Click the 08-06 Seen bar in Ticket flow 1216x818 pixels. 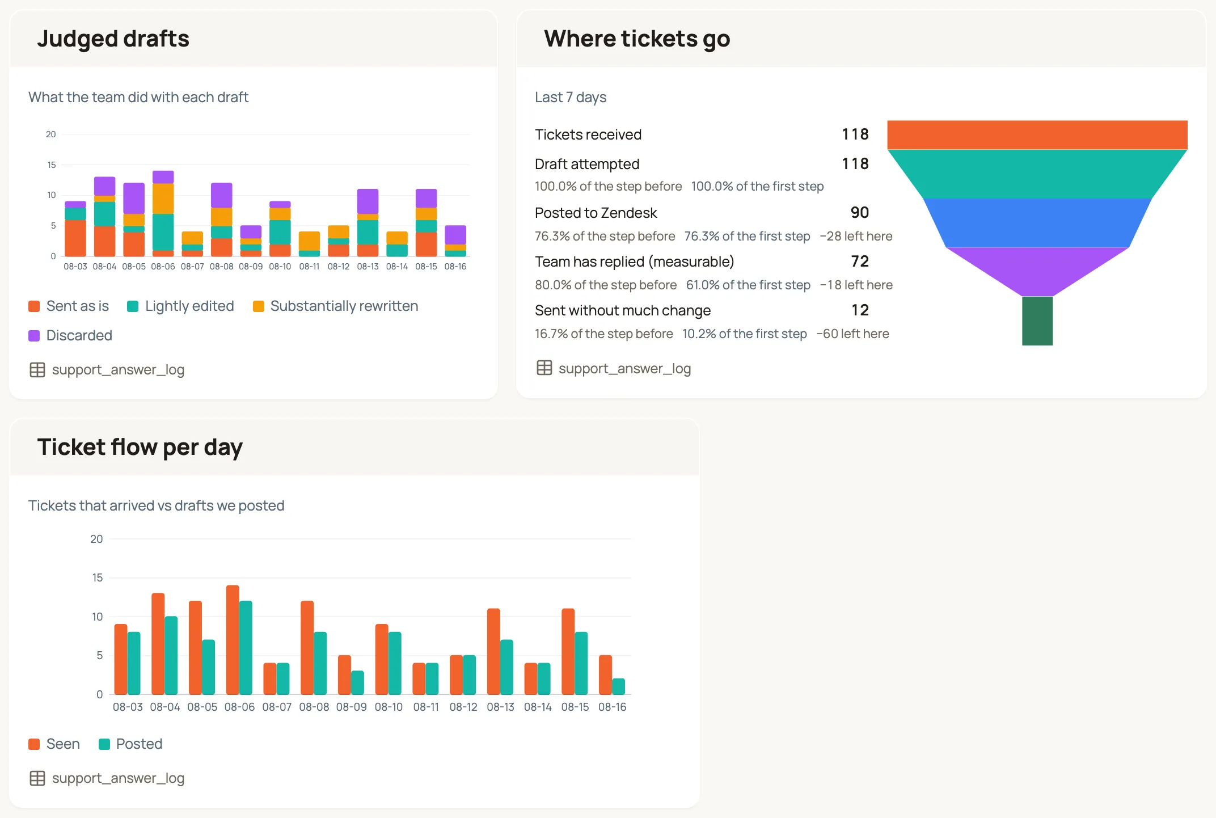233,640
